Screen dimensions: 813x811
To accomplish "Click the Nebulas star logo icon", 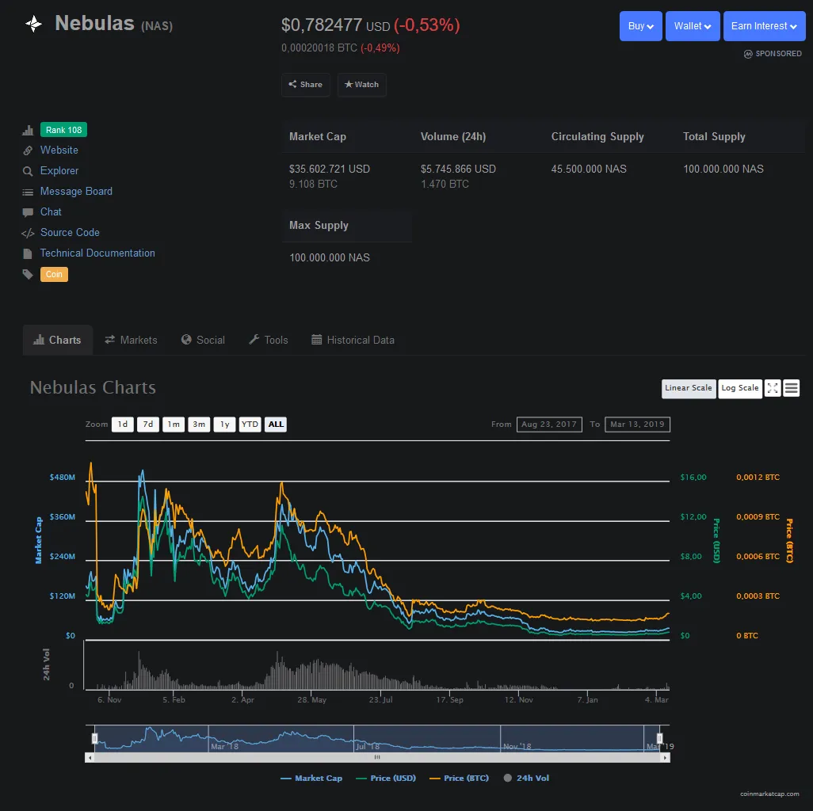I will pos(34,24).
